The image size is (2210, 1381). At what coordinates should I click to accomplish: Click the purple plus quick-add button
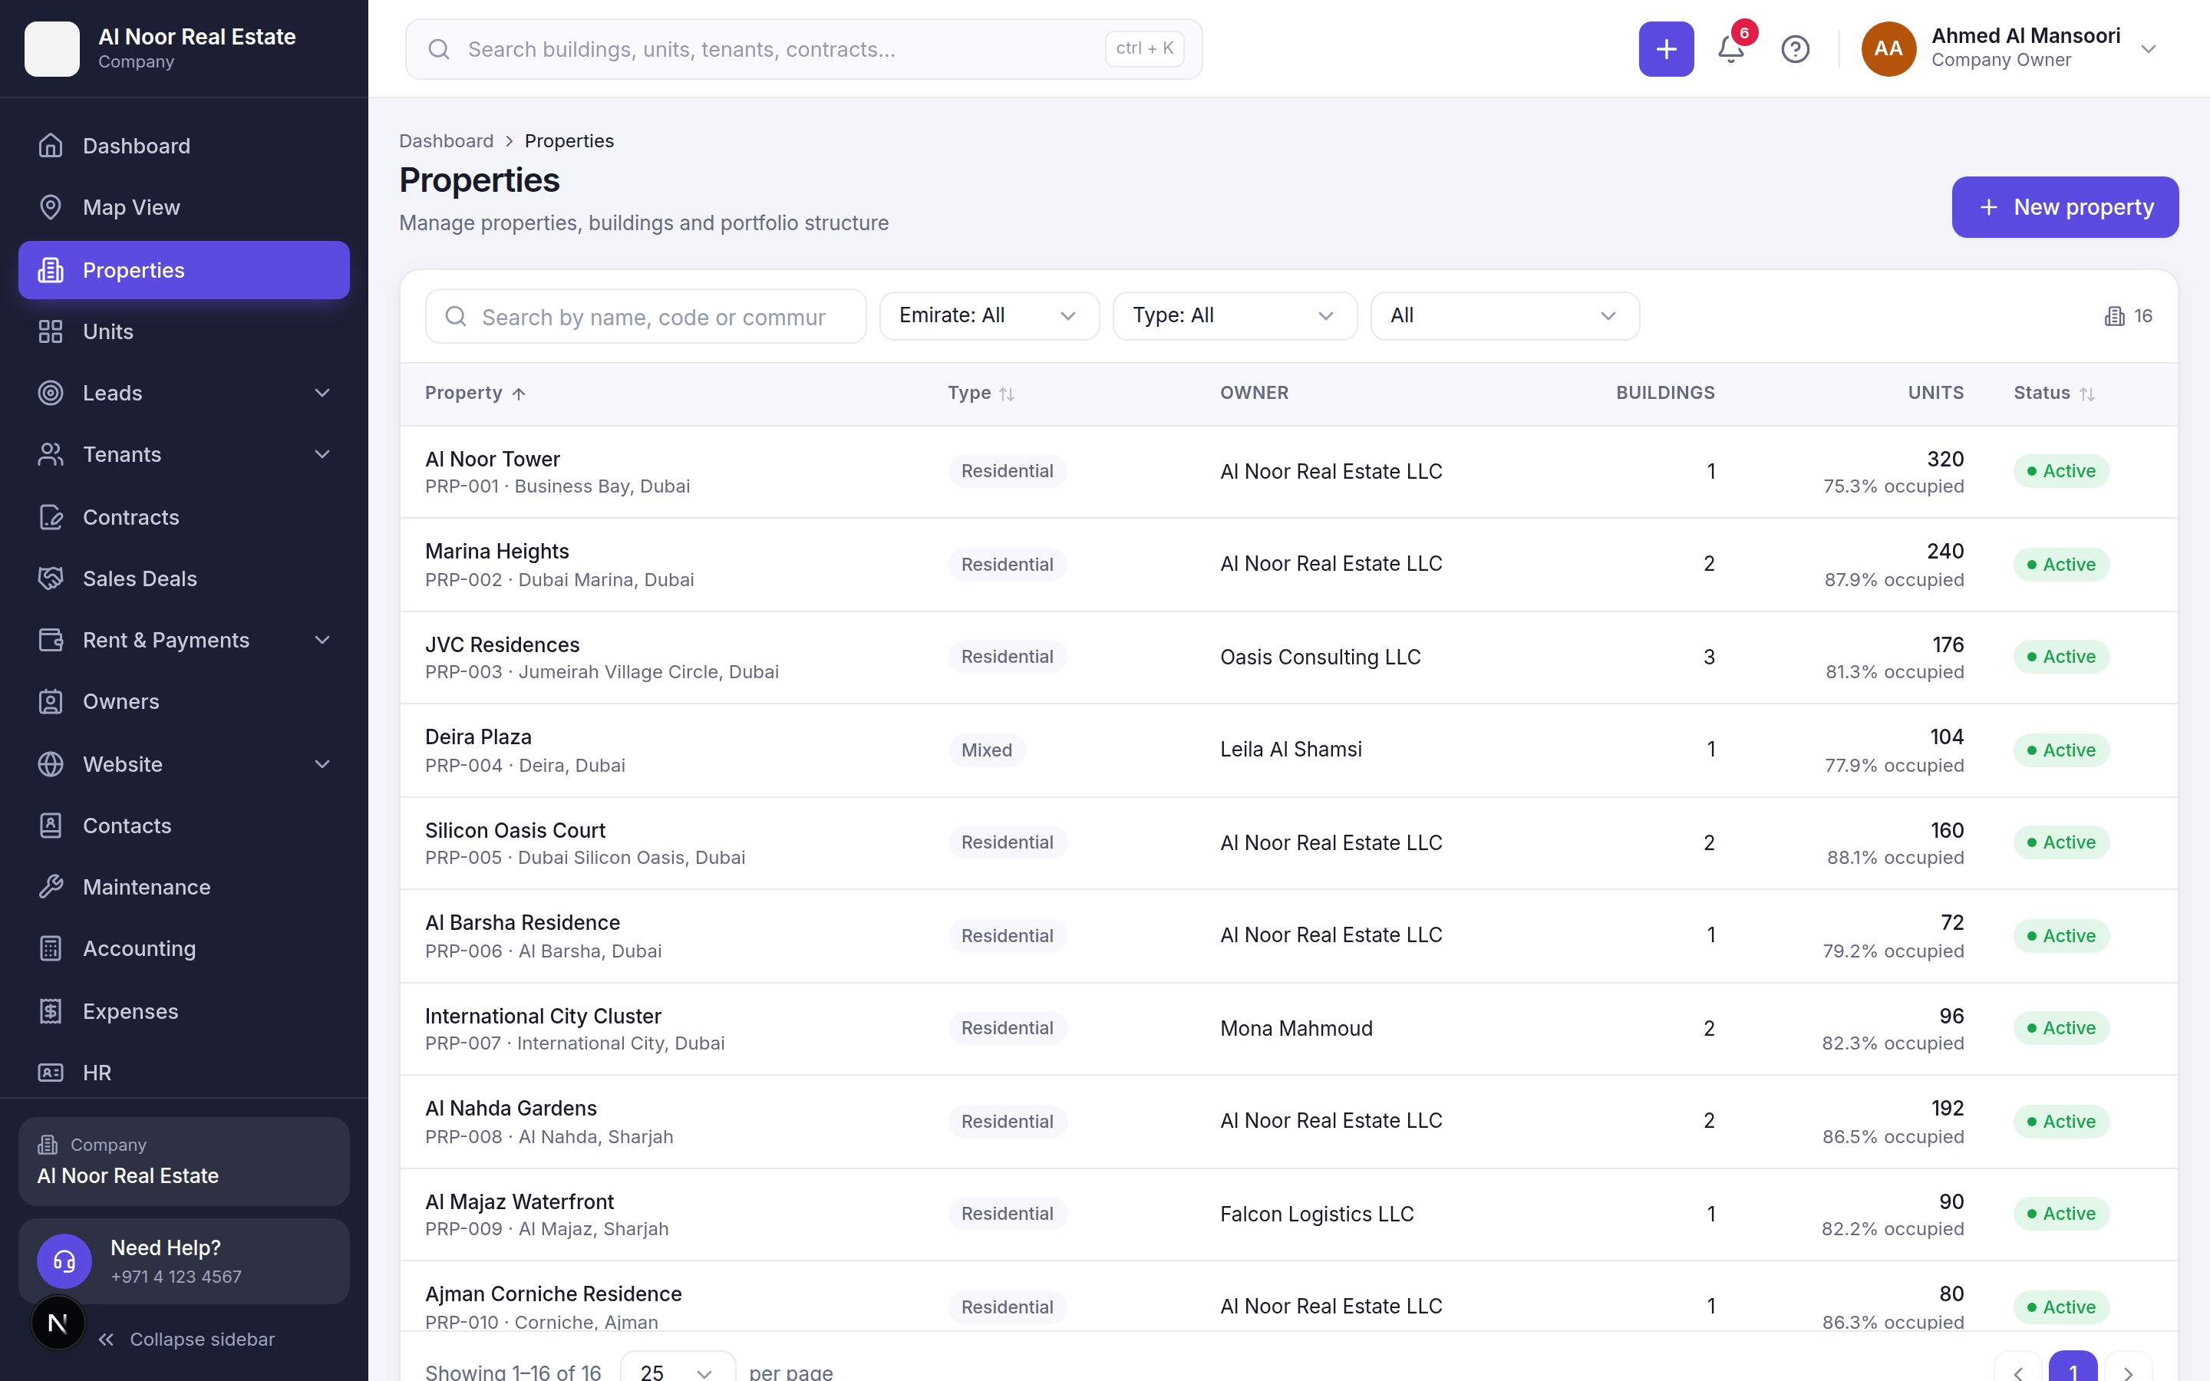coord(1666,49)
